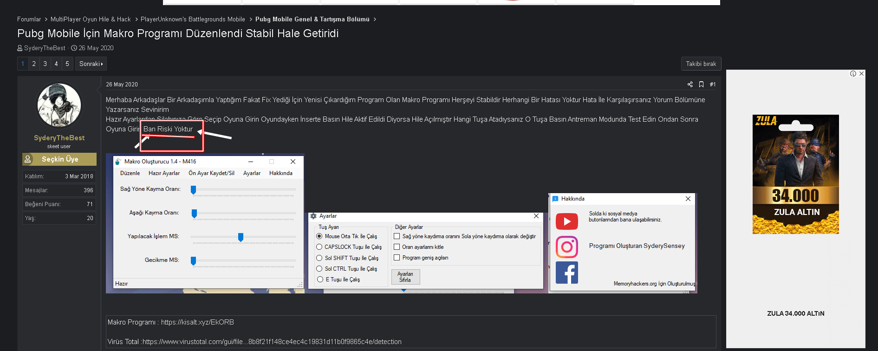
Task: Open MultiPlayer Oyun Hile & Hack breadcrumb
Action: click(91, 19)
